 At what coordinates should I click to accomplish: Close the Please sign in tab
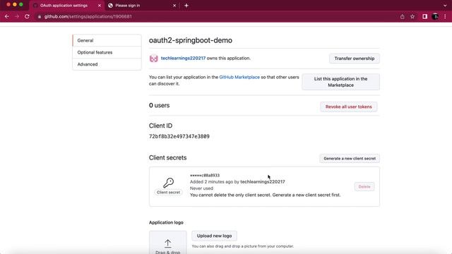click(x=174, y=6)
